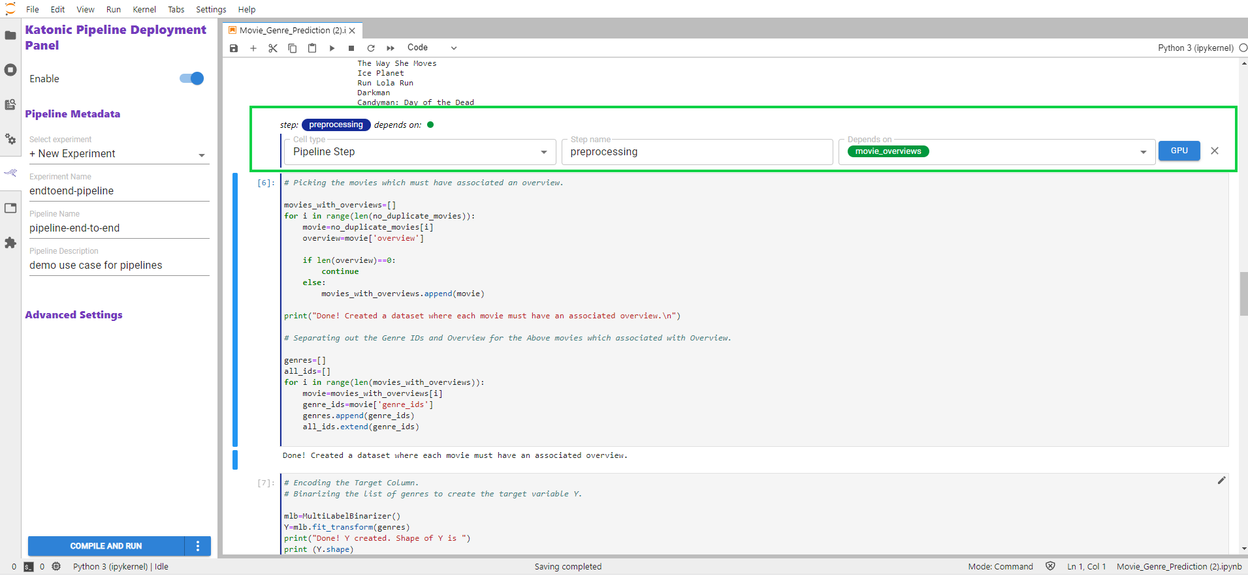Open the extension manager puzzle icon
The width and height of the screenshot is (1248, 576).
[10, 243]
